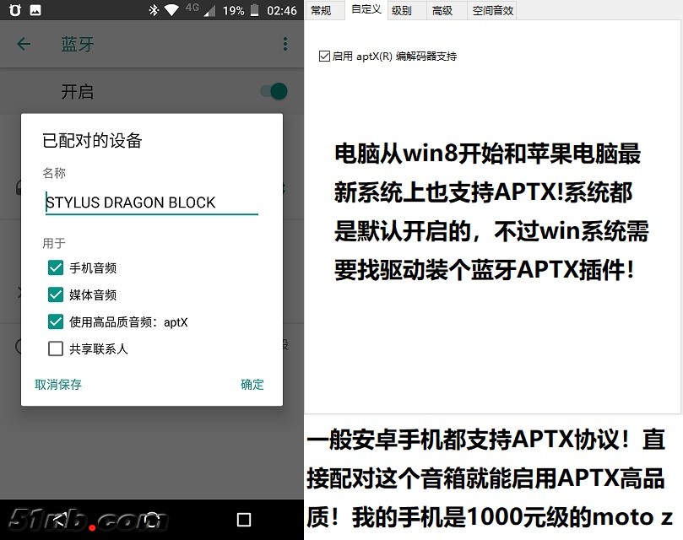This screenshot has width=683, height=540.
Task: Enable 共享联系人 for this device
Action: (56, 348)
